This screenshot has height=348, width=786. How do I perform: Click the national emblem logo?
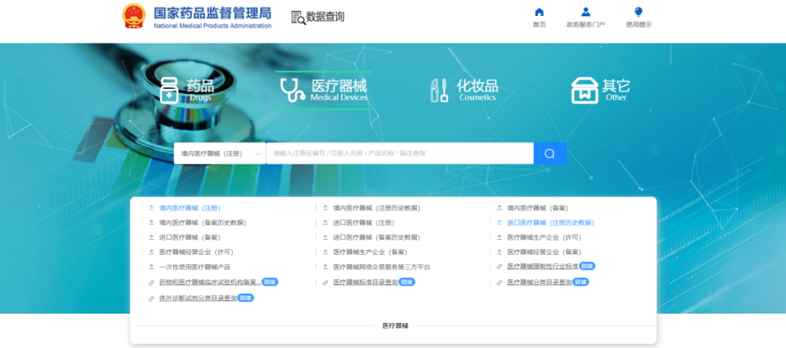134,16
